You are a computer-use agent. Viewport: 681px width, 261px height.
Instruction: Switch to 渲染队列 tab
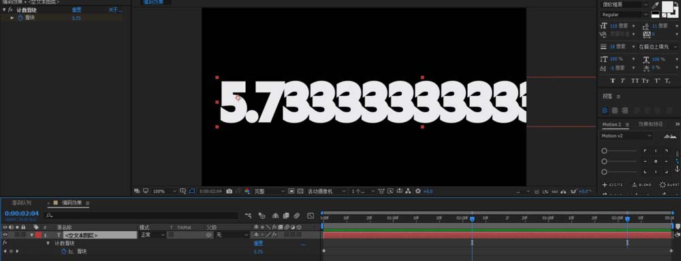pos(21,203)
